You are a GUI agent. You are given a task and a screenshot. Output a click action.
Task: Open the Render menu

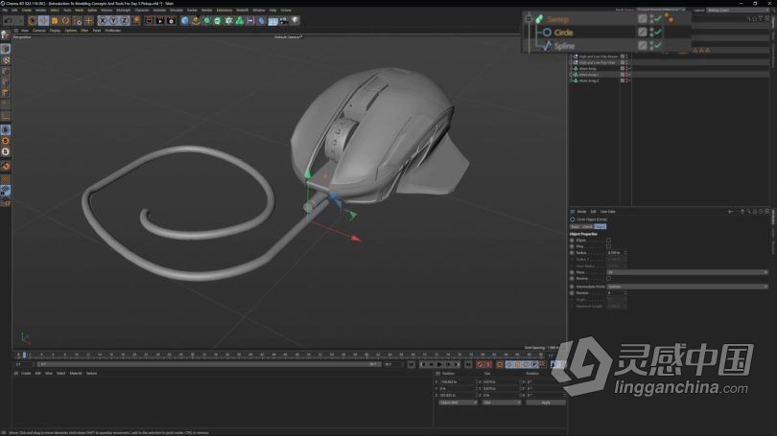pos(206,10)
